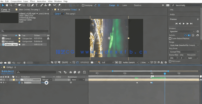Toggle video inclusion eye in Preview panel
The width and height of the screenshot is (202, 104).
pos(185,35)
